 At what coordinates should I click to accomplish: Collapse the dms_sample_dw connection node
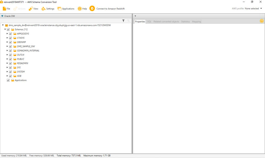[3, 25]
